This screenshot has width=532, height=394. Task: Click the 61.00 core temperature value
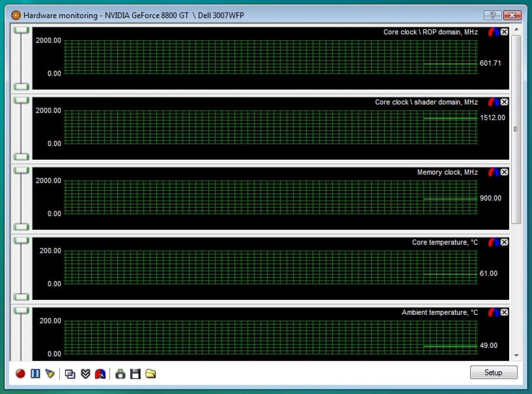488,274
